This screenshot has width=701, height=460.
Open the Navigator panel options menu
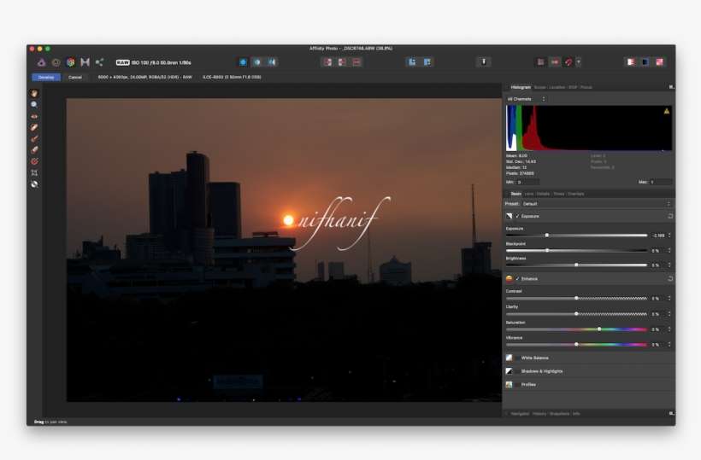pyautogui.click(x=670, y=414)
